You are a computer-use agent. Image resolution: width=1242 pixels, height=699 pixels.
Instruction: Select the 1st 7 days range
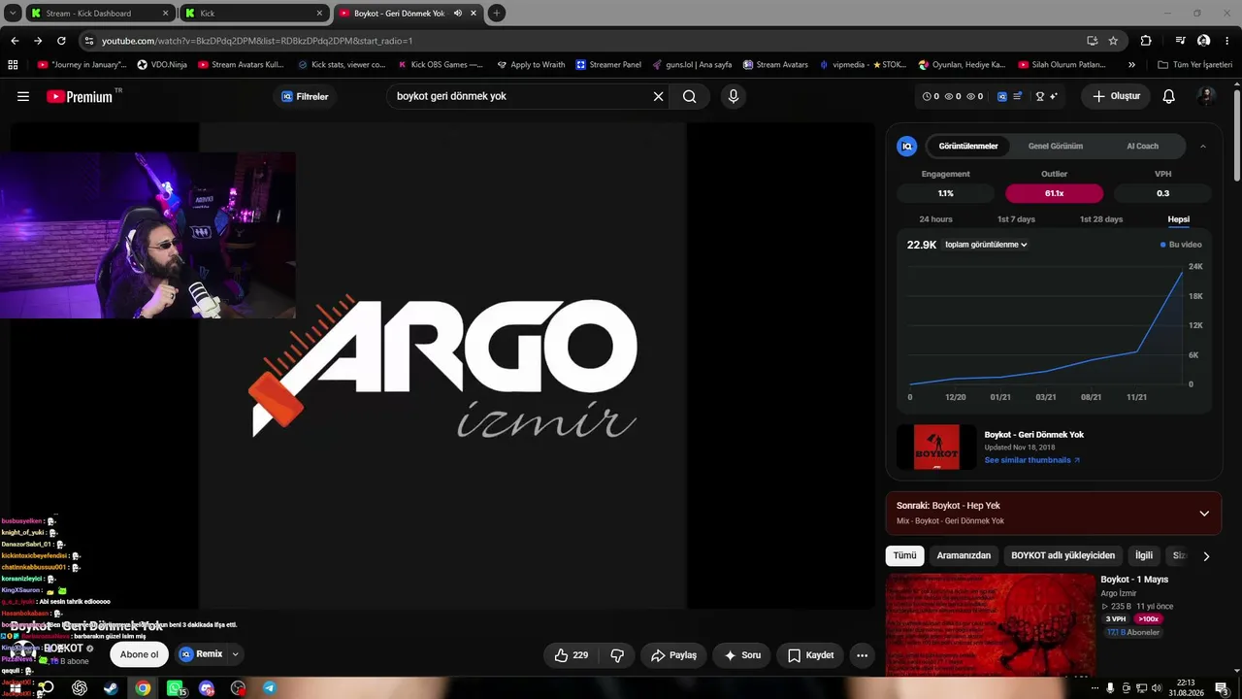point(1016,219)
